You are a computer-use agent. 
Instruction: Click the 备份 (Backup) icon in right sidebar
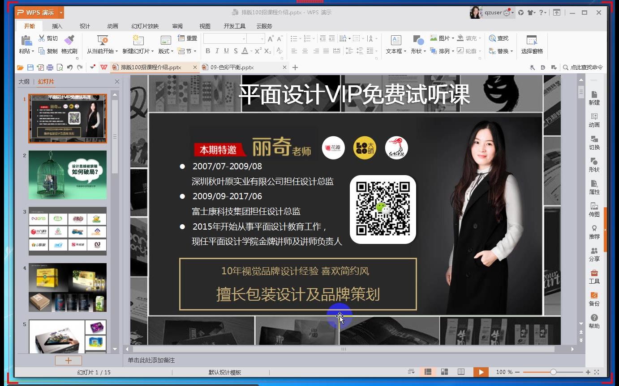594,299
